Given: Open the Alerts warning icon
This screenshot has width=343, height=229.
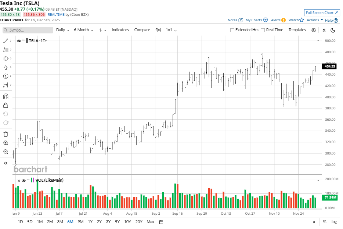Looking at the screenshot, I should click(x=283, y=20).
